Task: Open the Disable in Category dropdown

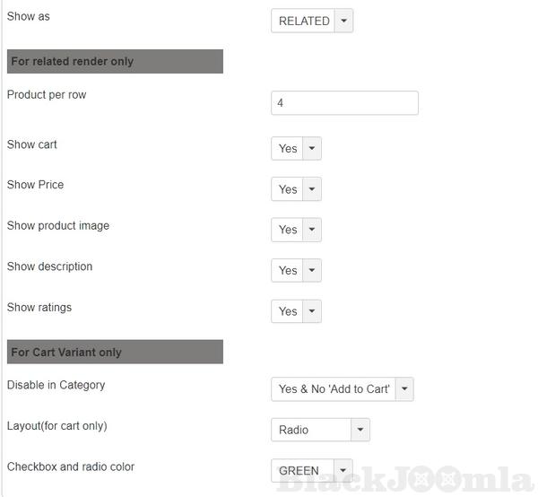Action: click(x=334, y=388)
